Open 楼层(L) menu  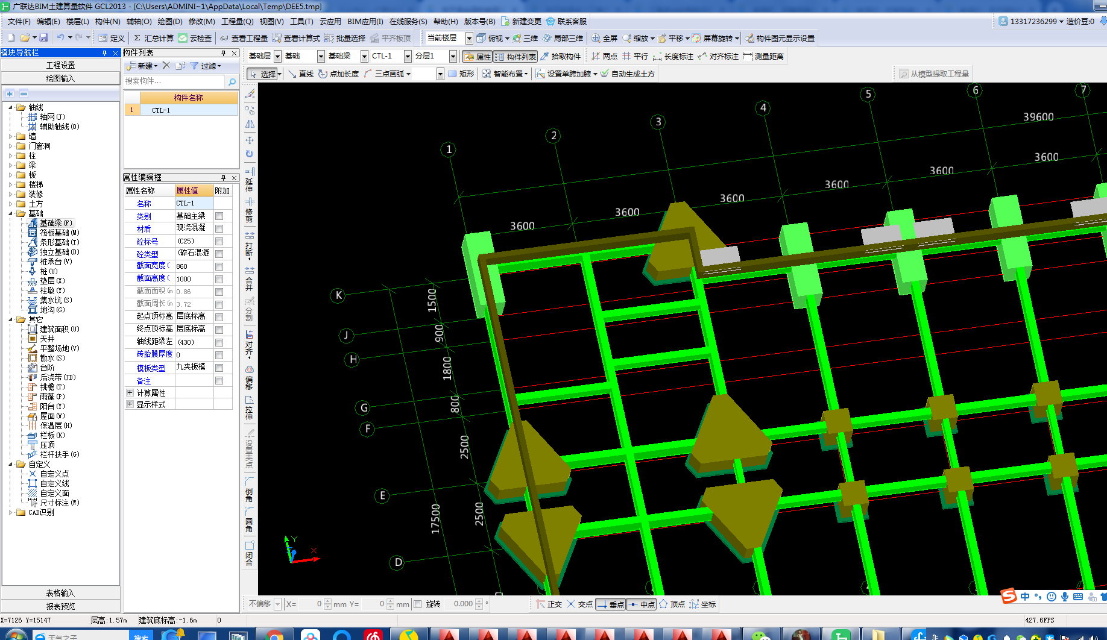77,21
